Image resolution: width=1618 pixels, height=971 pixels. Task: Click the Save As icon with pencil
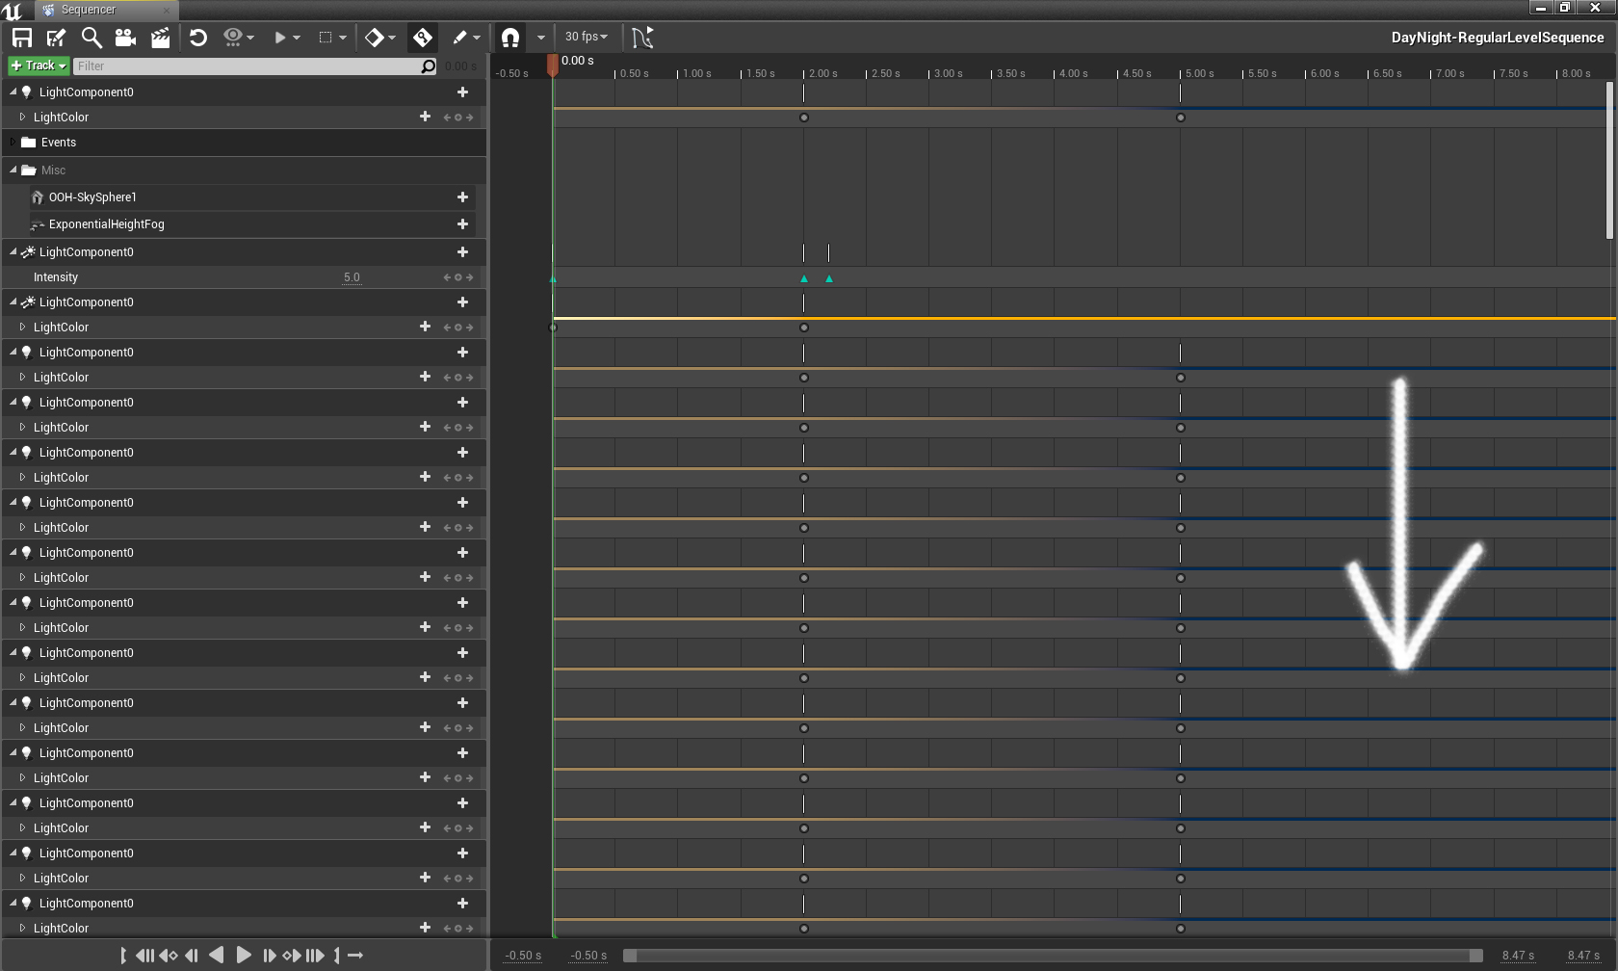(57, 38)
